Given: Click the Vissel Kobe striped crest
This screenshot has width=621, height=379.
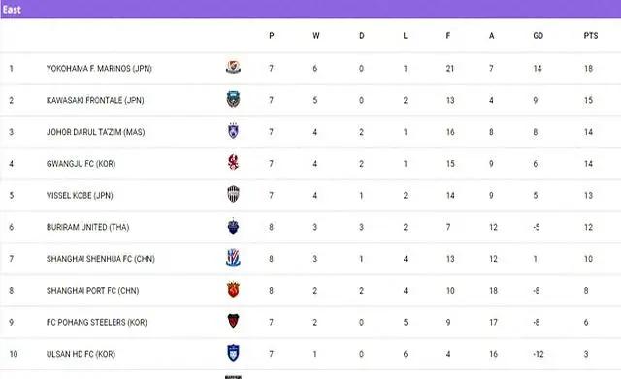Looking at the screenshot, I should pos(233,194).
